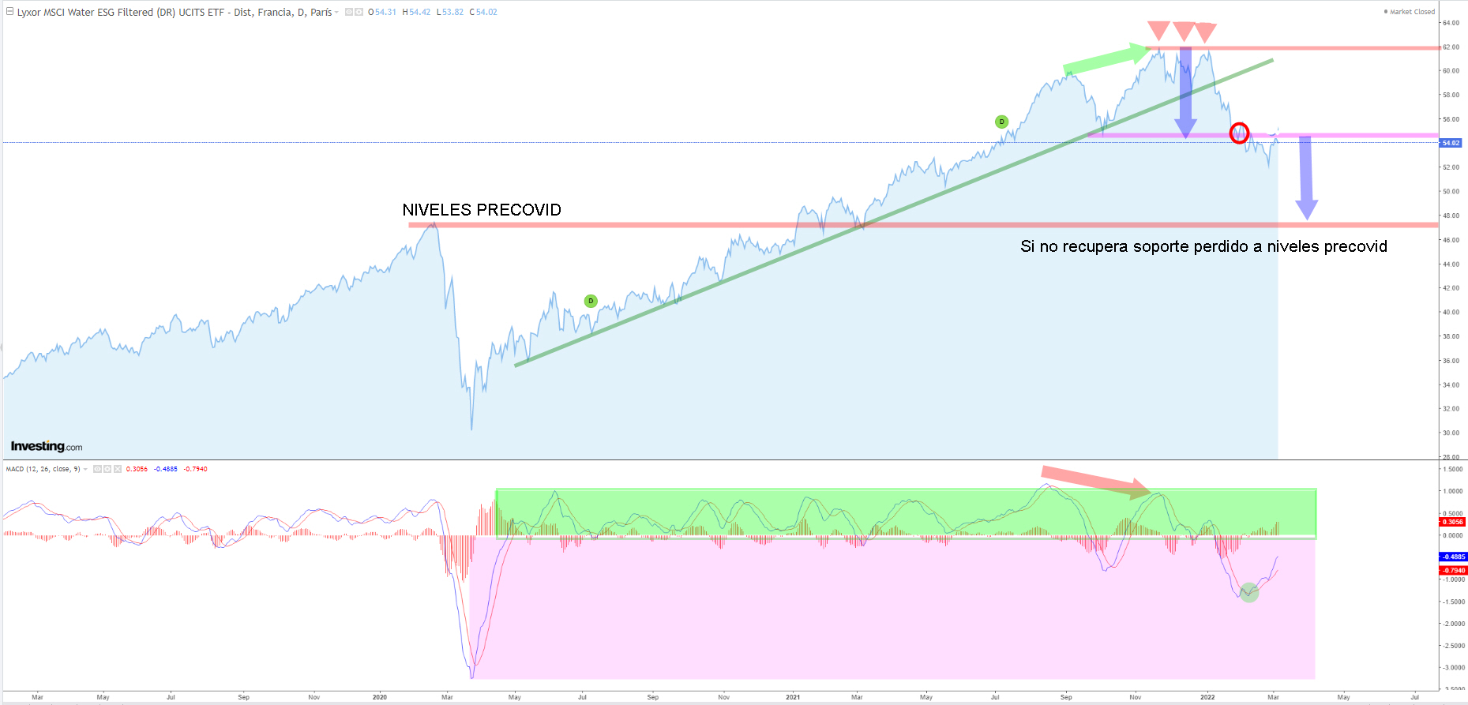Open the MACD indicator settings gear
Viewport: 1468px width, 705px height.
coord(107,469)
